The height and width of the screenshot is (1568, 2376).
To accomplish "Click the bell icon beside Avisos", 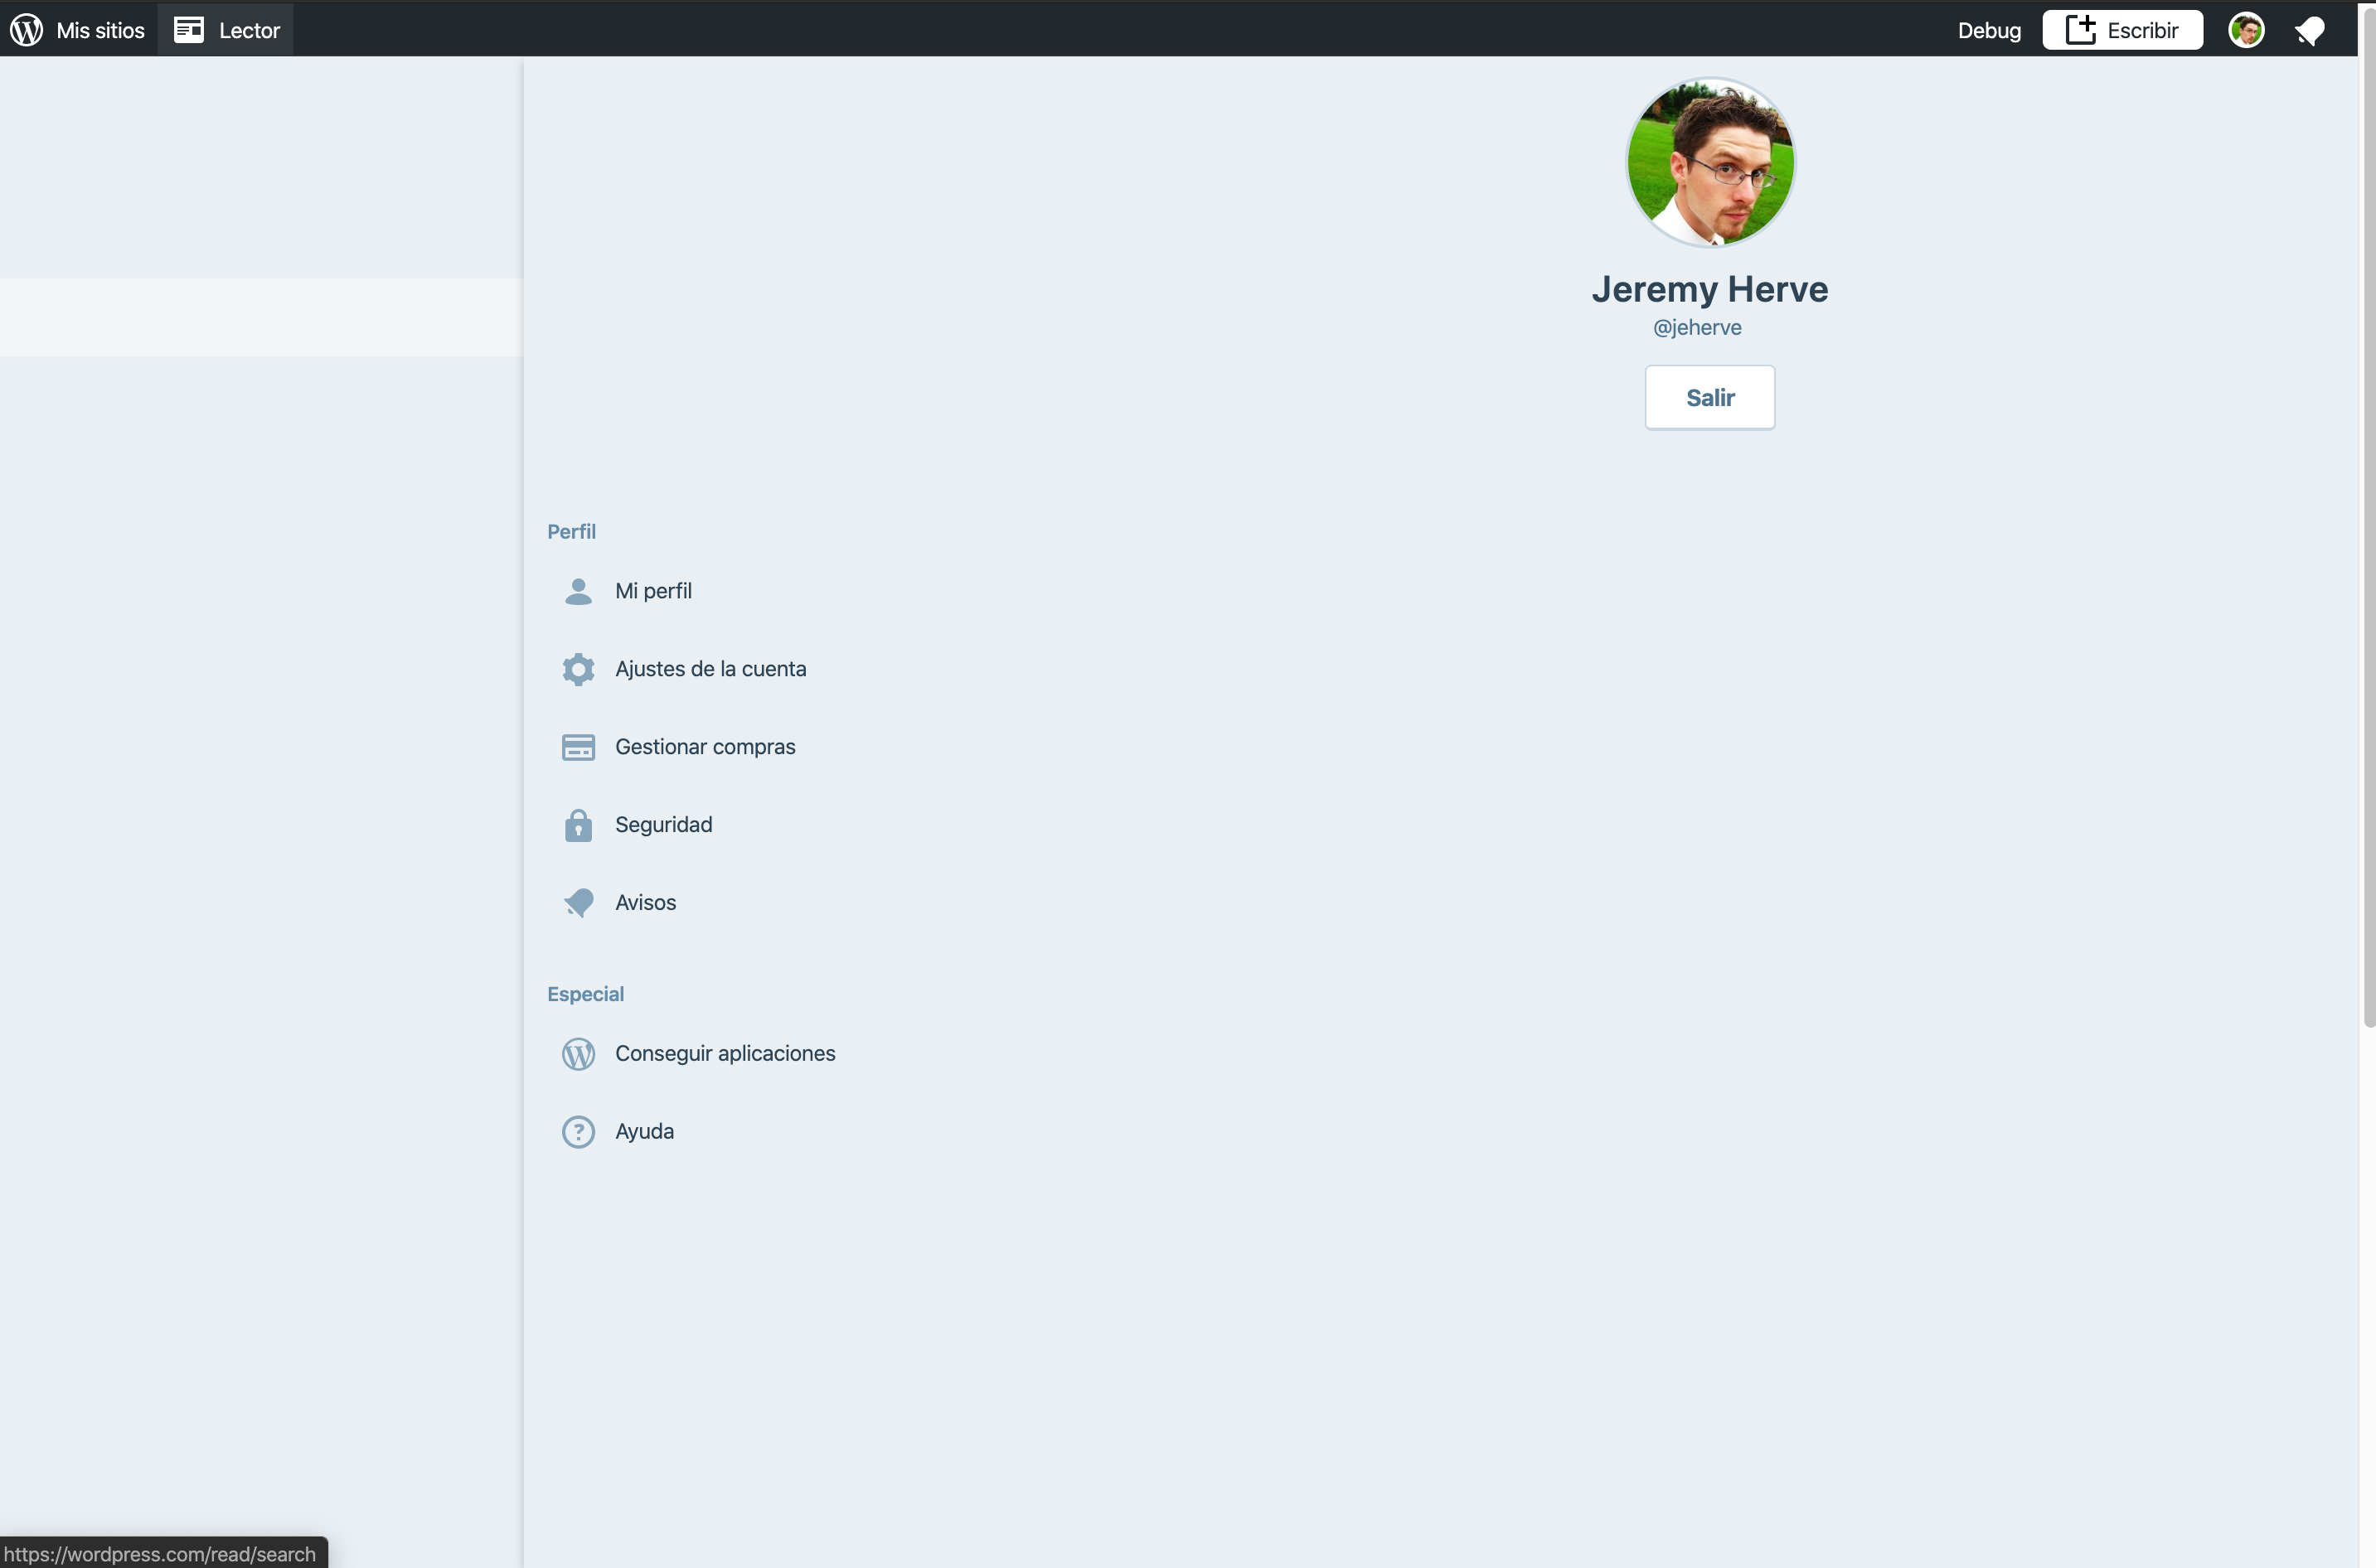I will point(578,903).
